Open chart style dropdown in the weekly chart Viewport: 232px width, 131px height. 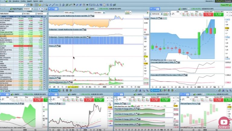(x=166, y=14)
